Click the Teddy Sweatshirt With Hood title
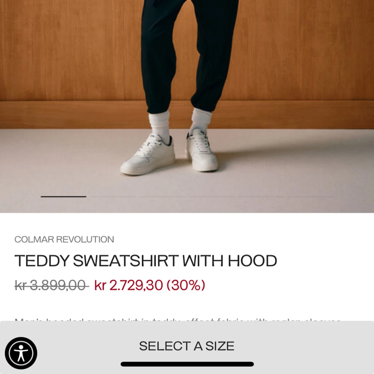The image size is (374, 374). (146, 261)
